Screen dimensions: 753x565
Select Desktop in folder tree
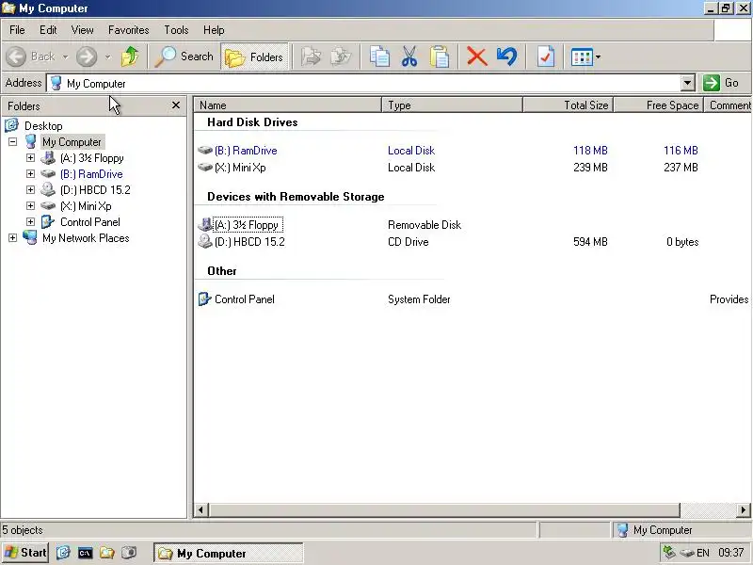(x=43, y=126)
